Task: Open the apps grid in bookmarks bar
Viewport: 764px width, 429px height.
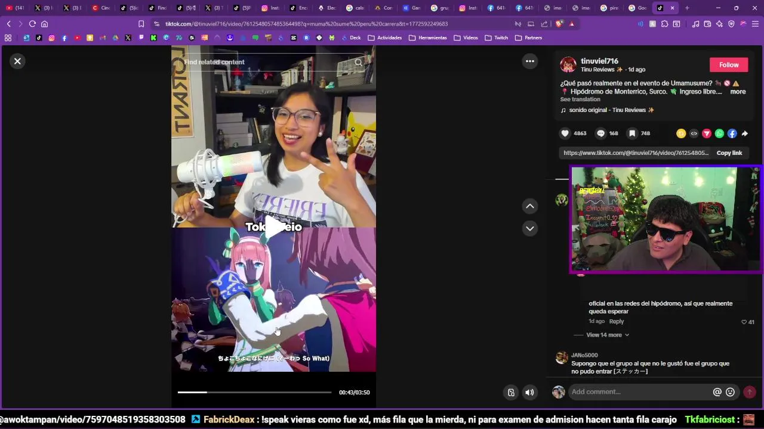Action: tap(8, 38)
